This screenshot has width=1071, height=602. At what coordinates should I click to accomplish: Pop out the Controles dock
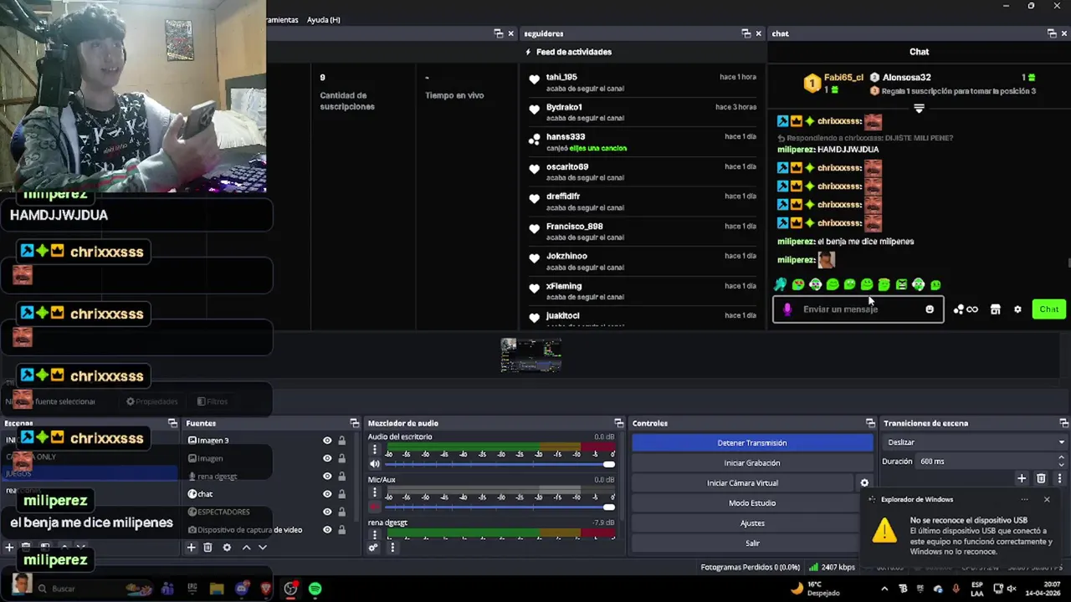(x=870, y=423)
